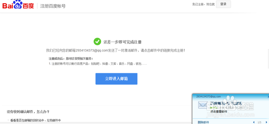Click the 我已注册，现在就 text
Image resolution: width=269 pixels, height=124 pixels.
pyautogui.click(x=203, y=5)
